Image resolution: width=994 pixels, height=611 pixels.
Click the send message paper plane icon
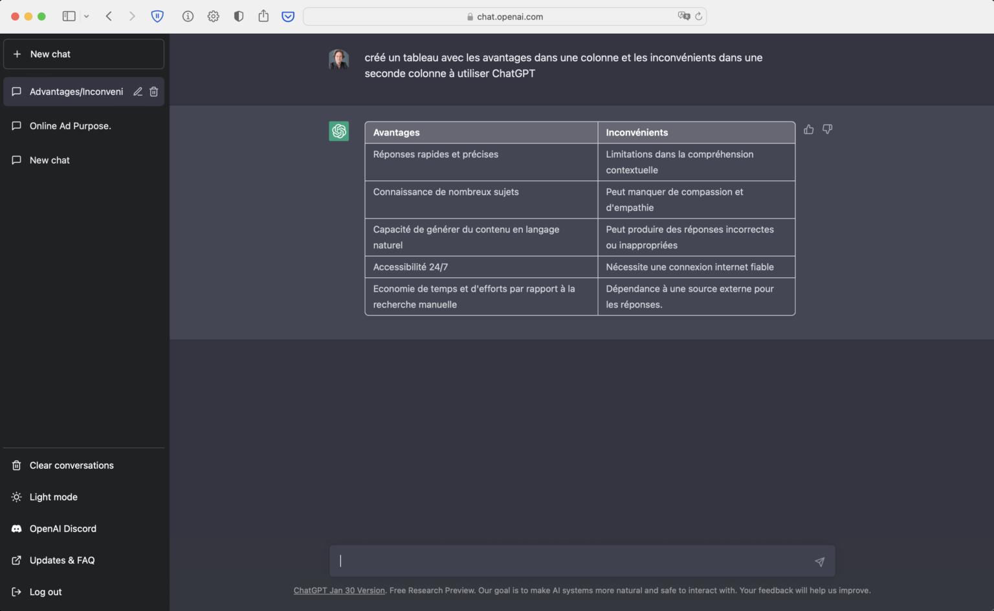point(819,561)
